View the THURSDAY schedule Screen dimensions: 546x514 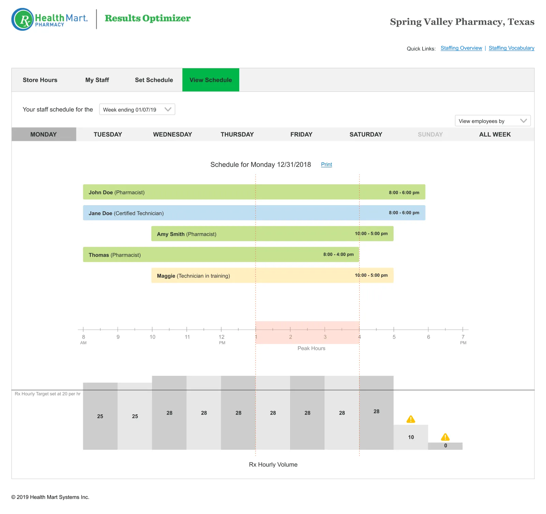pyautogui.click(x=237, y=134)
